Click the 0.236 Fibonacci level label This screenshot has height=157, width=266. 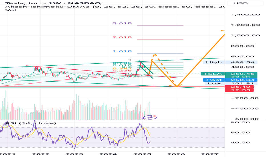click(x=122, y=71)
